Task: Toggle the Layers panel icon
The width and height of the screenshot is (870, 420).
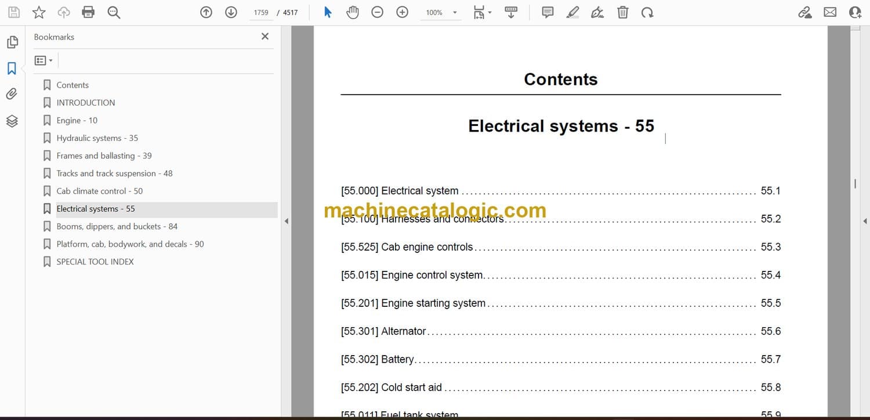Action: [12, 121]
